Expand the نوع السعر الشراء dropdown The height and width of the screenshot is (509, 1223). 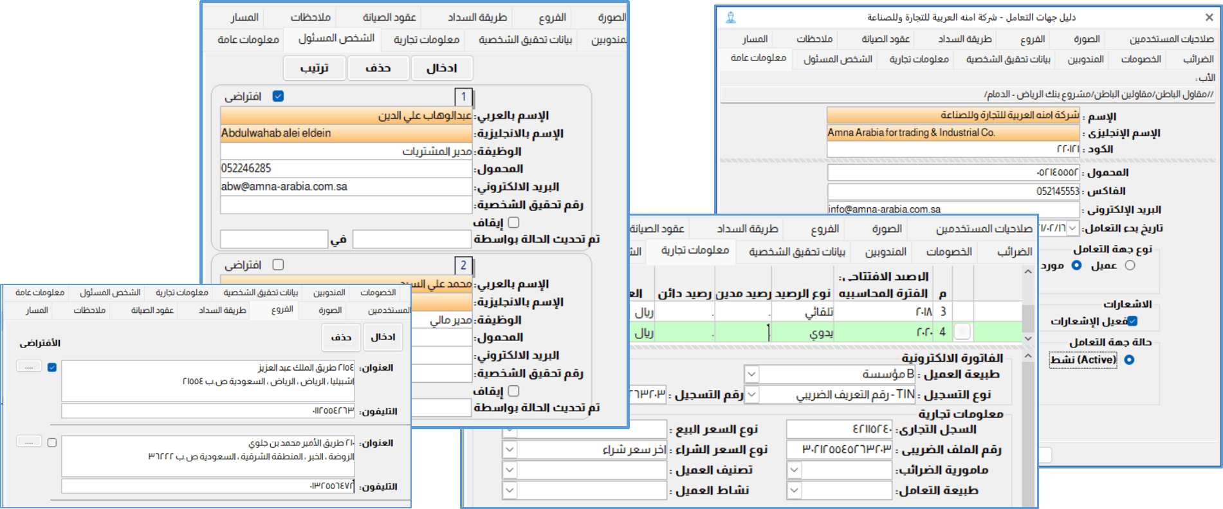click(x=510, y=449)
